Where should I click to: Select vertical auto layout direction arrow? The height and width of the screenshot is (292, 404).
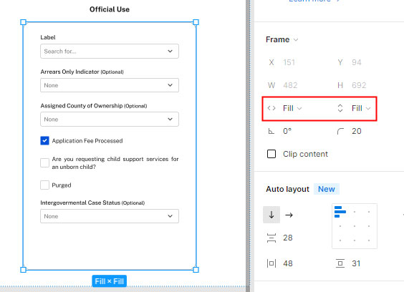(271, 215)
